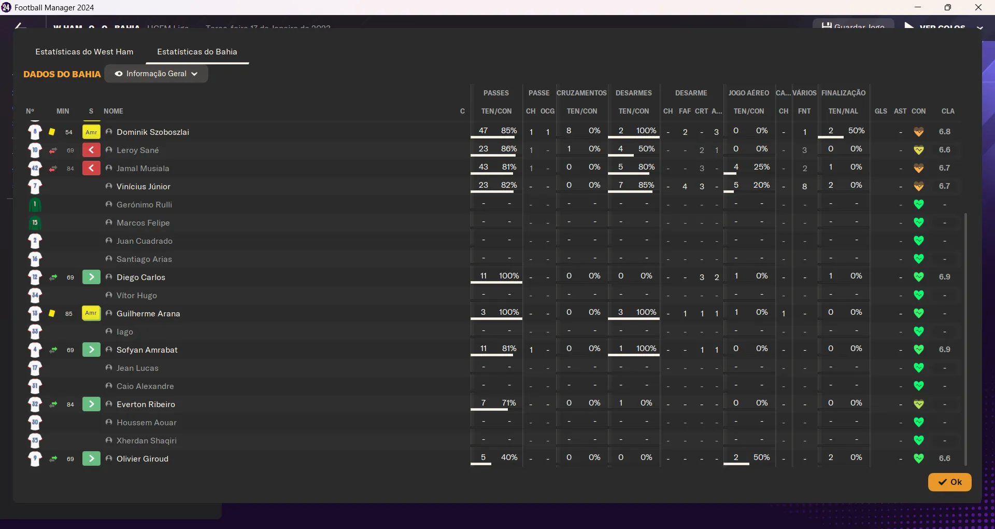Click Olivier Giroud's condition heart icon
Image resolution: width=995 pixels, height=529 pixels.
919,459
